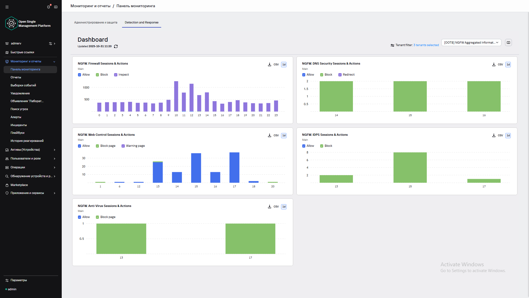The image size is (529, 298).
Task: Click the book icon in sidebar header
Action: coord(56,7)
